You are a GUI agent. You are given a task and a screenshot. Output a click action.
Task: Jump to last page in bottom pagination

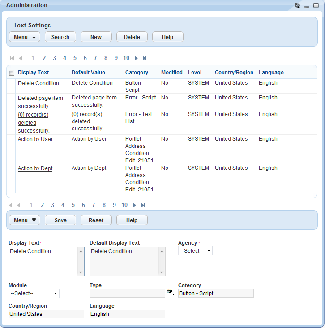pos(143,205)
